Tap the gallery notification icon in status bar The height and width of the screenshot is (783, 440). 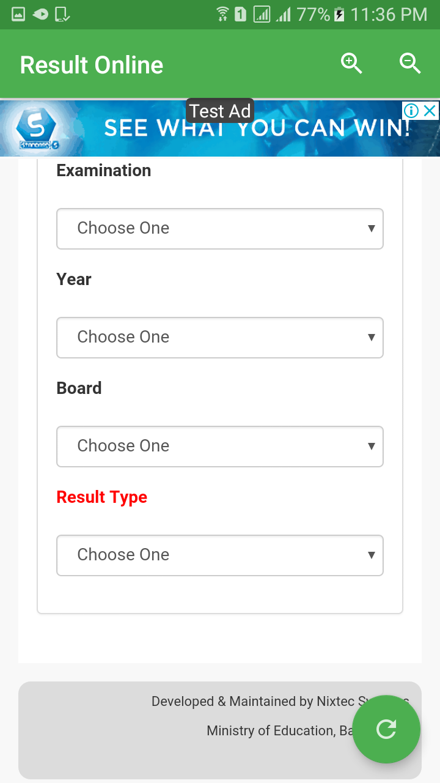coord(18,14)
